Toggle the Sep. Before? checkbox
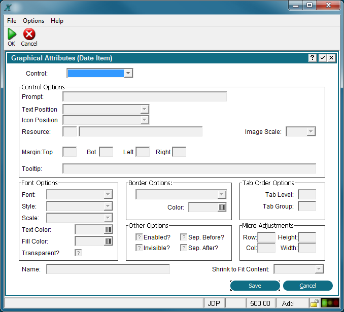Image resolution: width=344 pixels, height=312 pixels. click(184, 237)
